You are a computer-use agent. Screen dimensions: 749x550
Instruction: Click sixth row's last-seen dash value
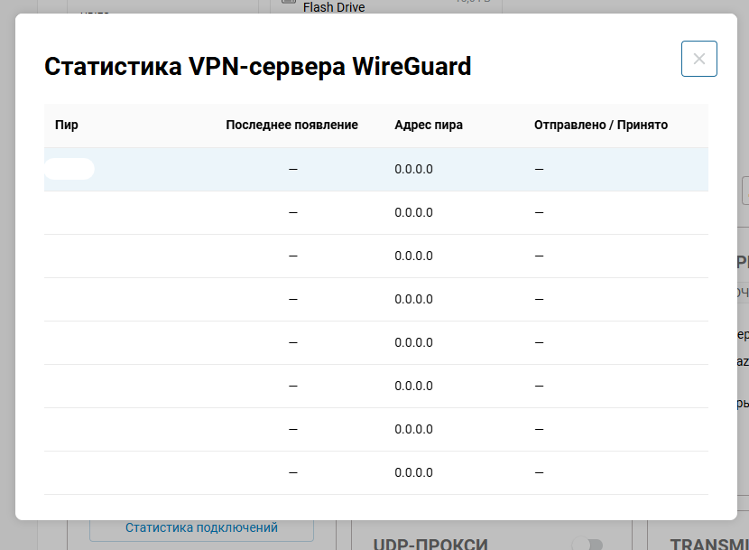tap(292, 386)
